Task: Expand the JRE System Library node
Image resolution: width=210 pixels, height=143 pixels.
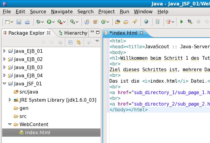Action: point(10,100)
